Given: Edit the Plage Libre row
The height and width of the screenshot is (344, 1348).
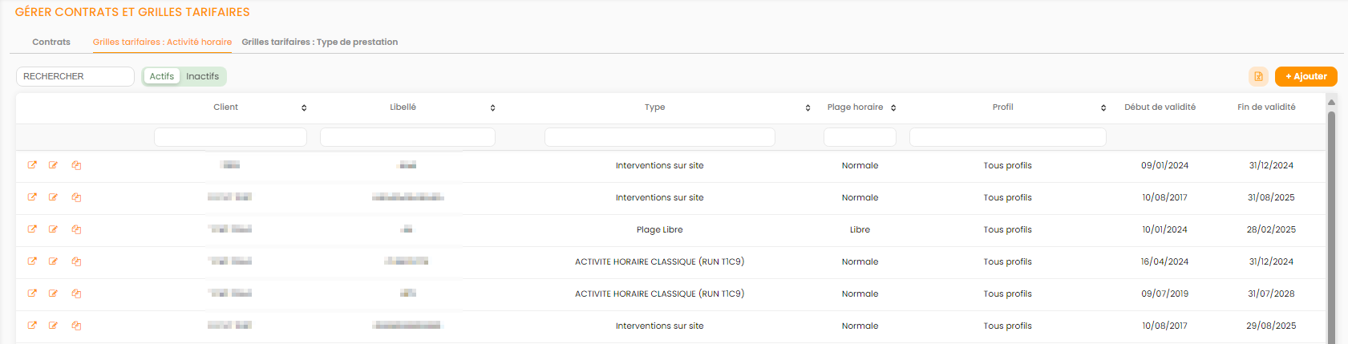Looking at the screenshot, I should click(54, 229).
